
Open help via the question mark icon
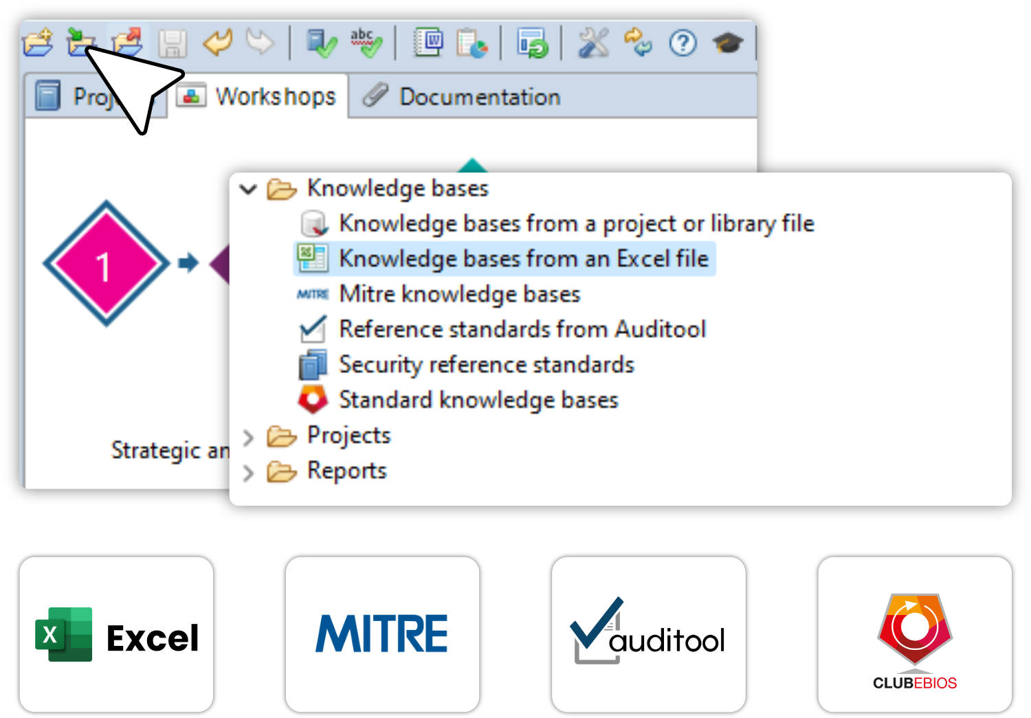tap(683, 43)
